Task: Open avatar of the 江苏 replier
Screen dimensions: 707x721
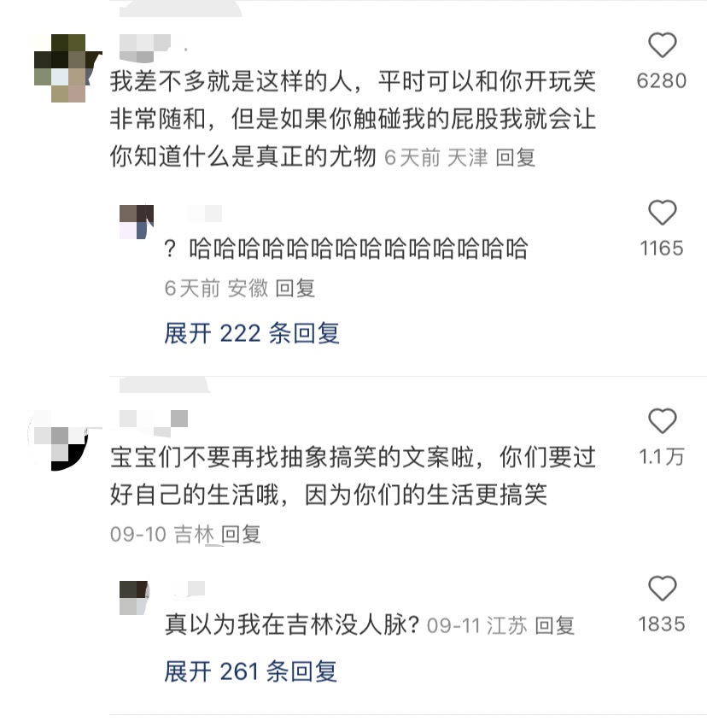Action: (134, 598)
